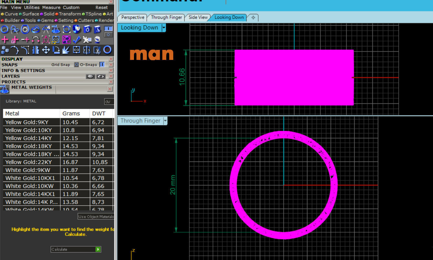
Task: Click the plain pink plus cross icon
Action: tap(5, 40)
